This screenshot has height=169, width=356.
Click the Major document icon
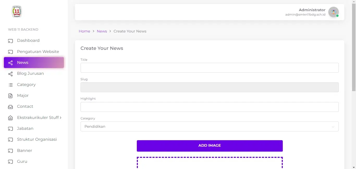10,96
